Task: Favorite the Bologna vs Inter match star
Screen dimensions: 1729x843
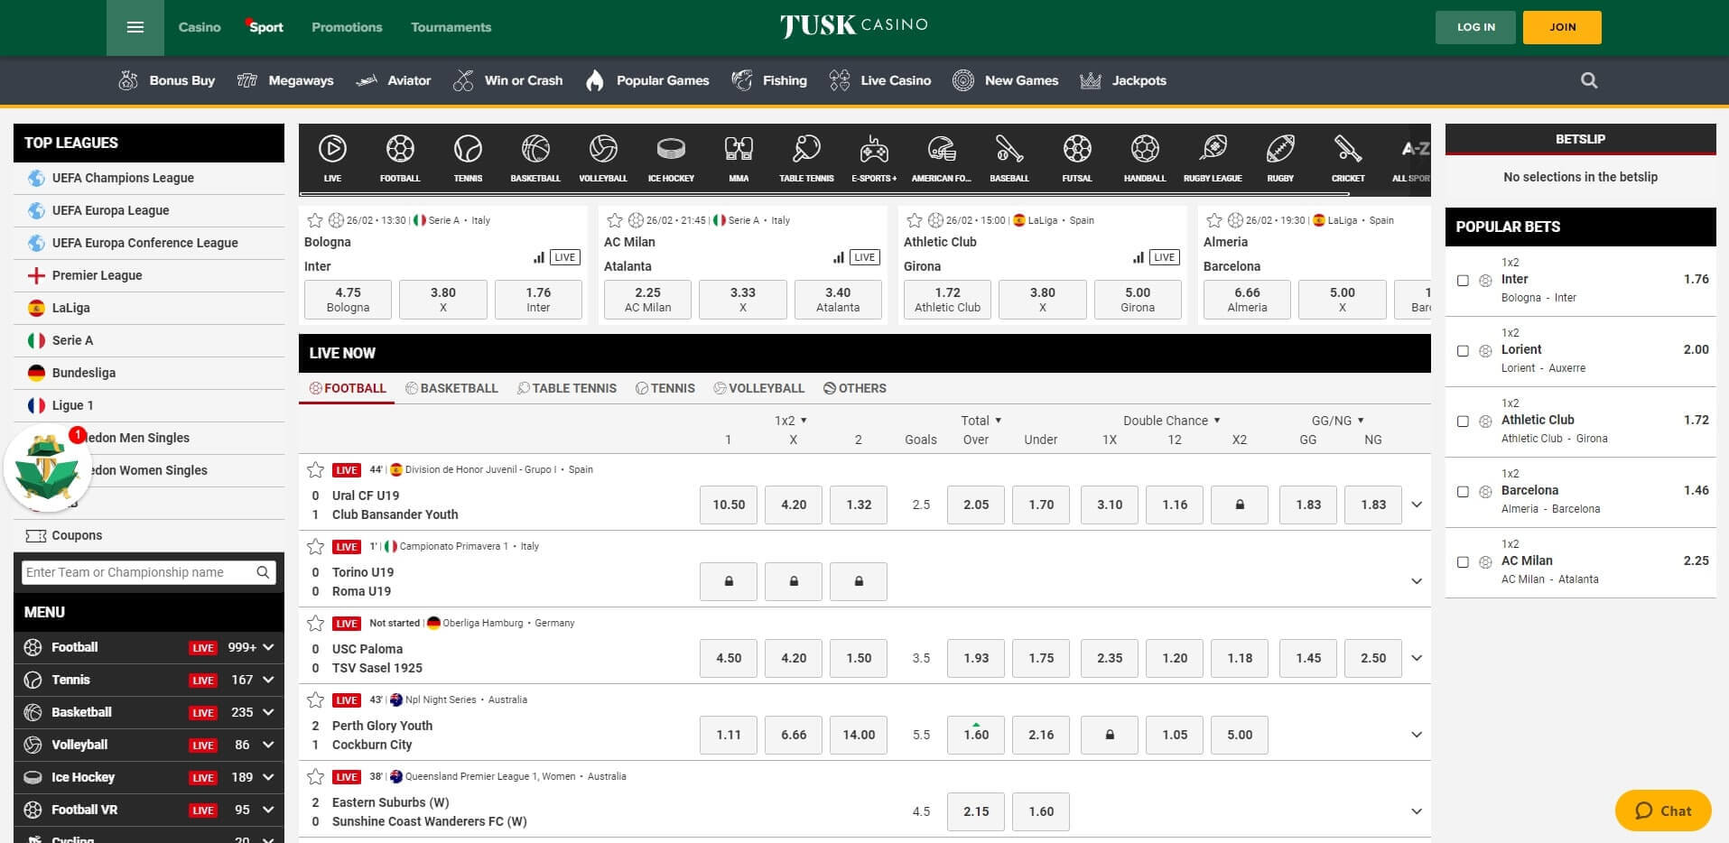Action: coord(314,219)
